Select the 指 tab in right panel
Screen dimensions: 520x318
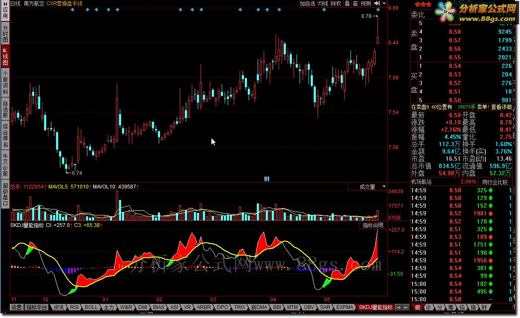(473, 307)
